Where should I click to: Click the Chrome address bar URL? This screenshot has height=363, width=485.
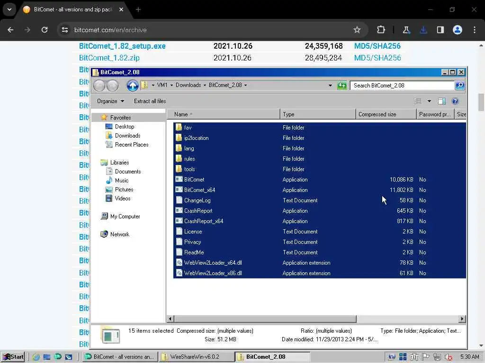click(x=110, y=30)
